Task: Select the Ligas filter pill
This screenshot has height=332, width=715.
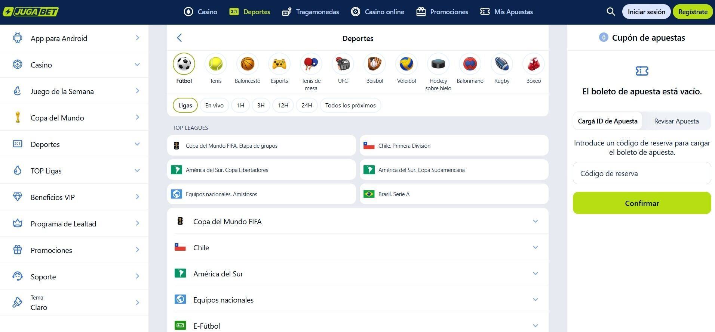Action: click(x=185, y=105)
